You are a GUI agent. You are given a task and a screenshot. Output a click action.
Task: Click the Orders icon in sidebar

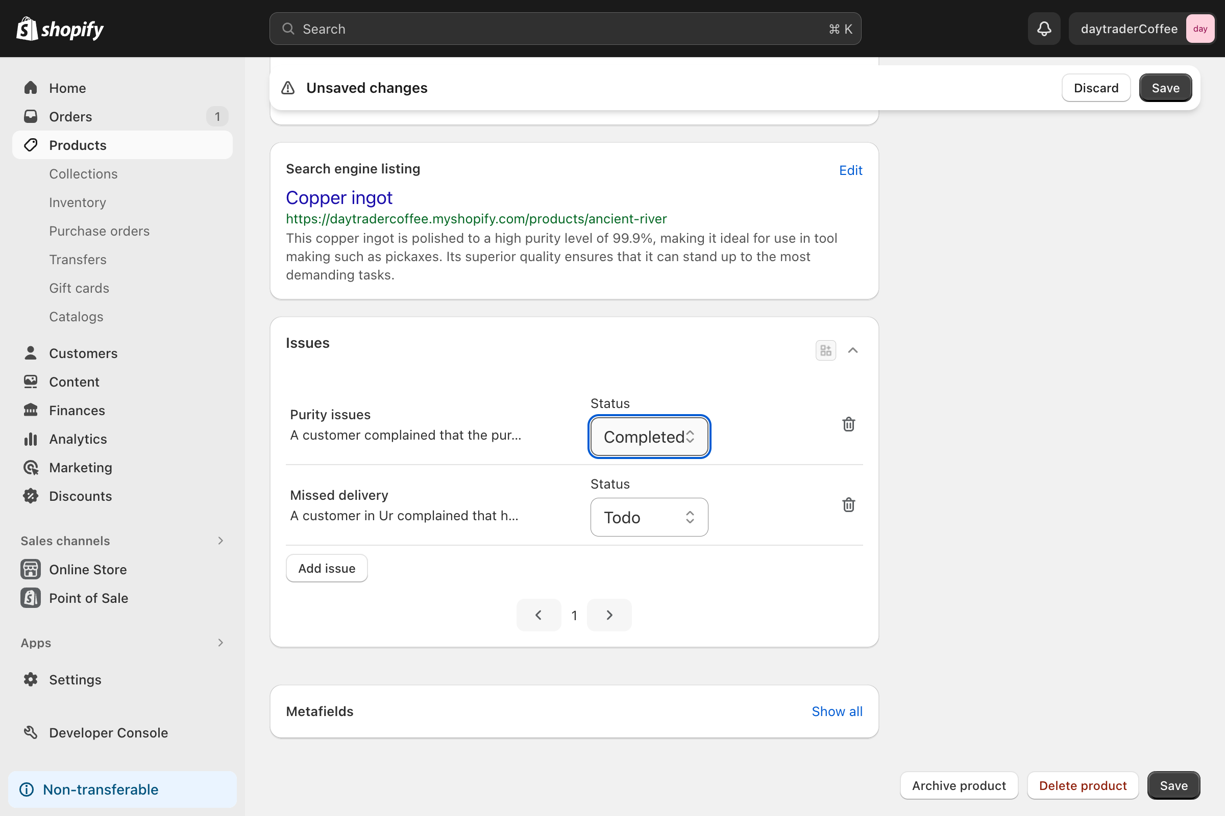[x=30, y=117]
